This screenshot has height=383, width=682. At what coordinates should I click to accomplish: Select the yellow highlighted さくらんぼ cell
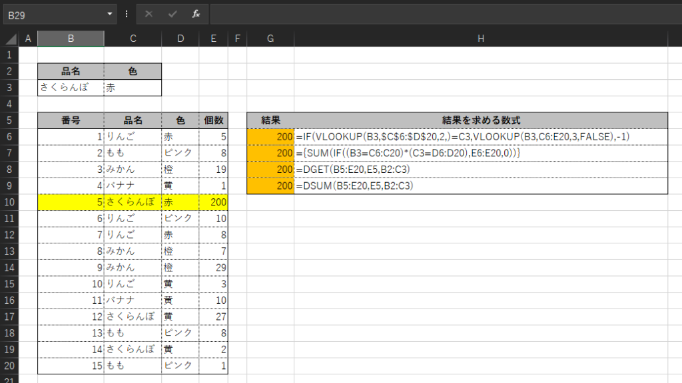tap(133, 202)
